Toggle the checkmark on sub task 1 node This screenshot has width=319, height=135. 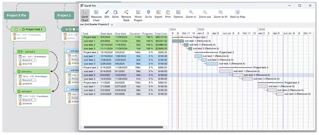click(19, 52)
